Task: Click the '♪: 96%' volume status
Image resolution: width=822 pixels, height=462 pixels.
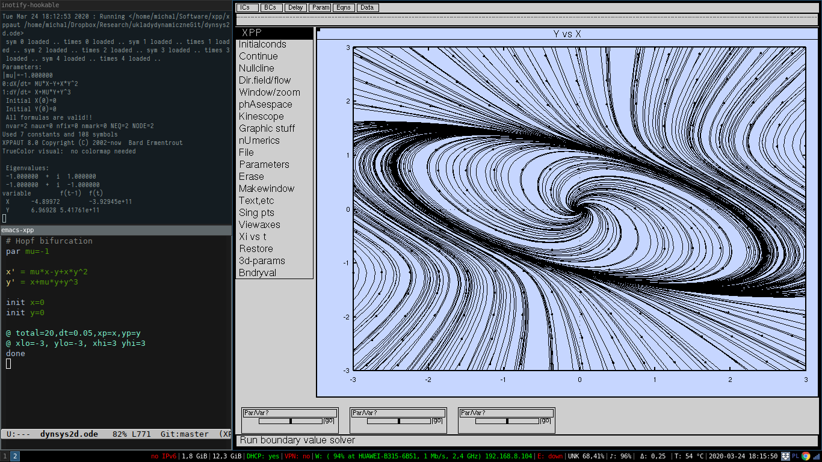Action: pyautogui.click(x=621, y=457)
